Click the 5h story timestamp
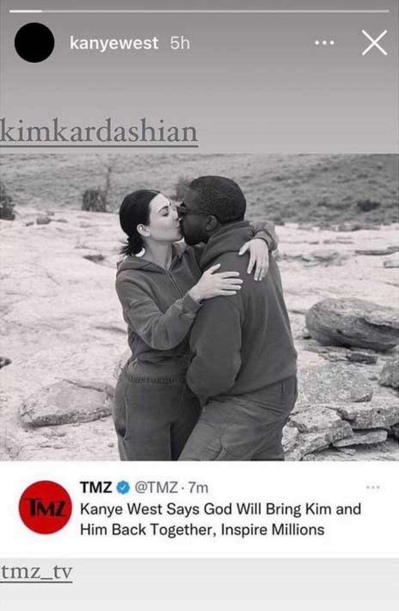The width and height of the screenshot is (399, 611). click(x=180, y=43)
